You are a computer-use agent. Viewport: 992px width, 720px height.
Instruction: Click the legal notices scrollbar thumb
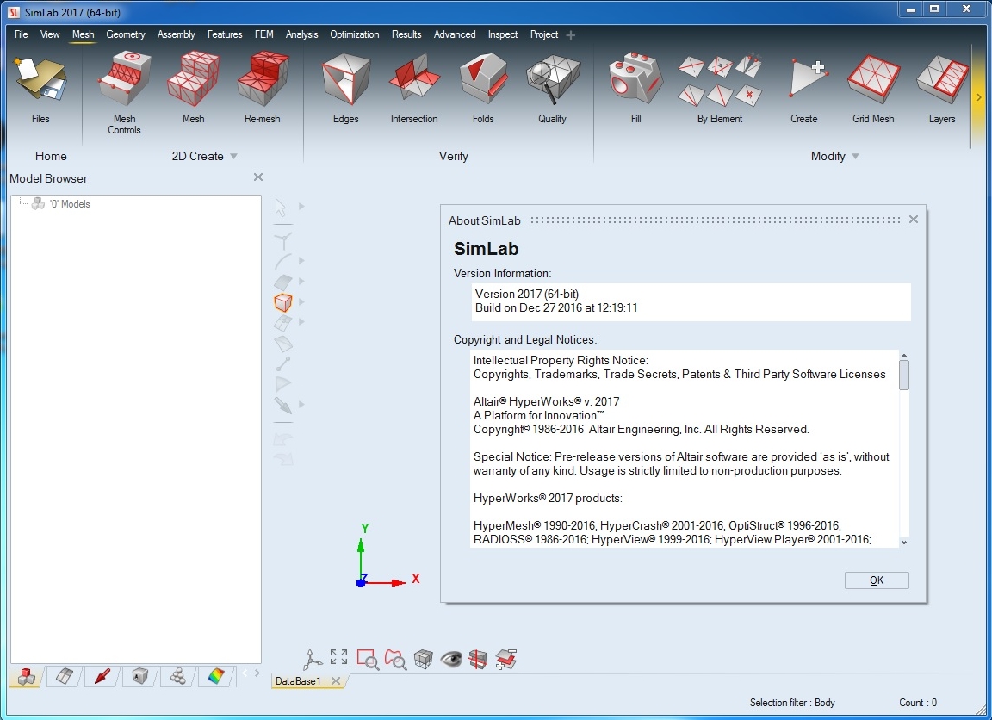point(904,375)
